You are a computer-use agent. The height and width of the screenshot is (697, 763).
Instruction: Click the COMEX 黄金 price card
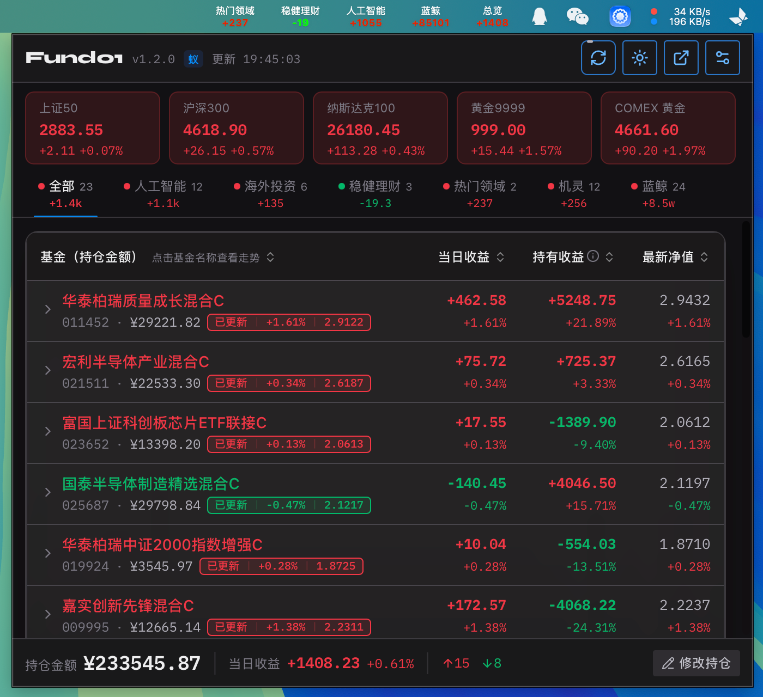668,128
